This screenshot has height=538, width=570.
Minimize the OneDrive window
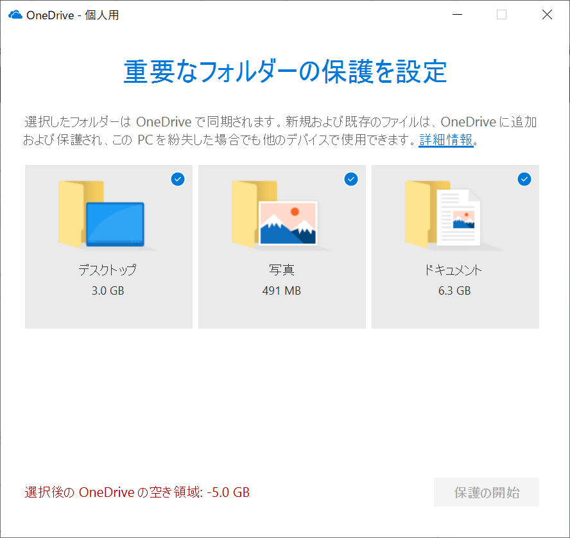[457, 15]
